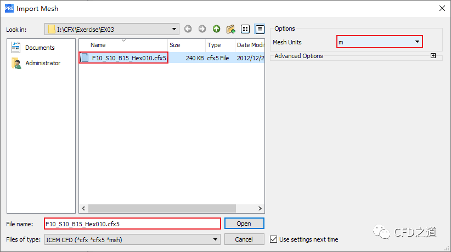Sort the file list by Type column
Image resolution: width=451 pixels, height=252 pixels.
(221, 45)
